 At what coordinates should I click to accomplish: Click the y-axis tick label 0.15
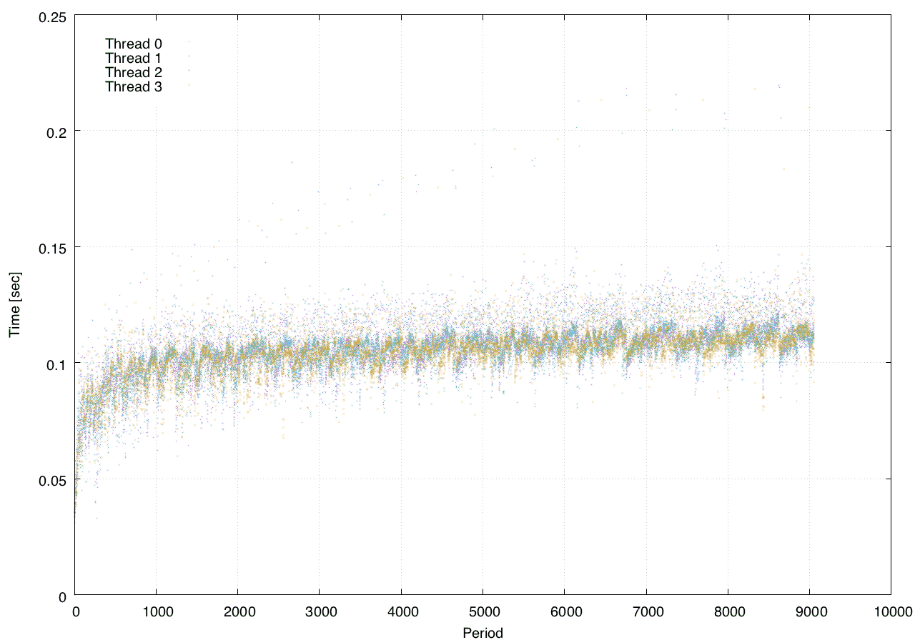tap(51, 247)
